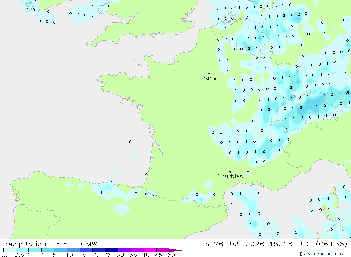Click the 15–20 mm blue legend swatch
The image size is (351, 257).
point(86,250)
